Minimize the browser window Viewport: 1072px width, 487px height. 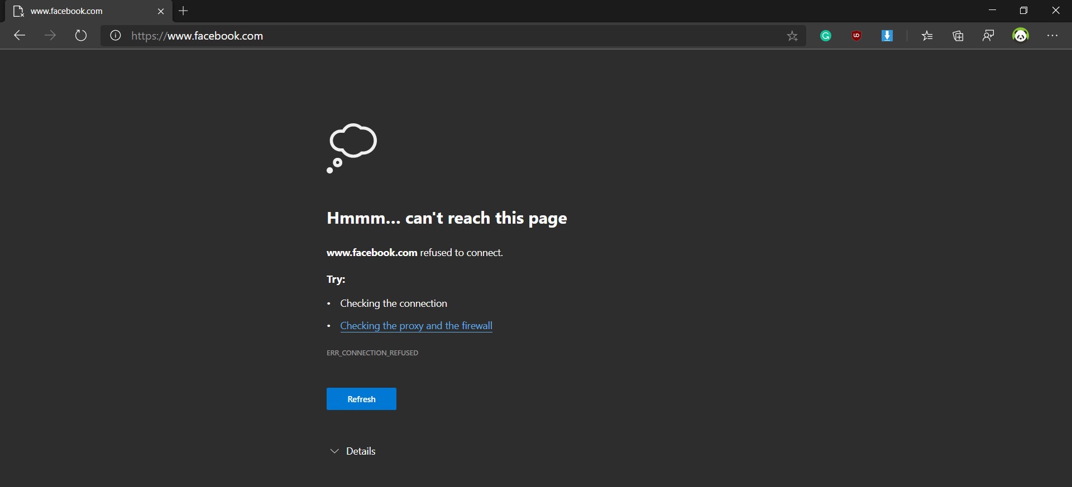click(x=992, y=11)
